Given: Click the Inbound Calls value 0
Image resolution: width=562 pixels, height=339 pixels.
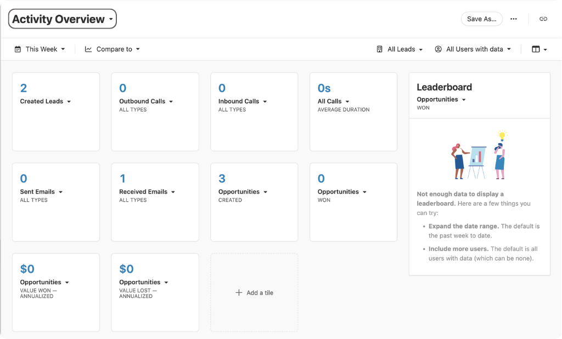Looking at the screenshot, I should (222, 88).
